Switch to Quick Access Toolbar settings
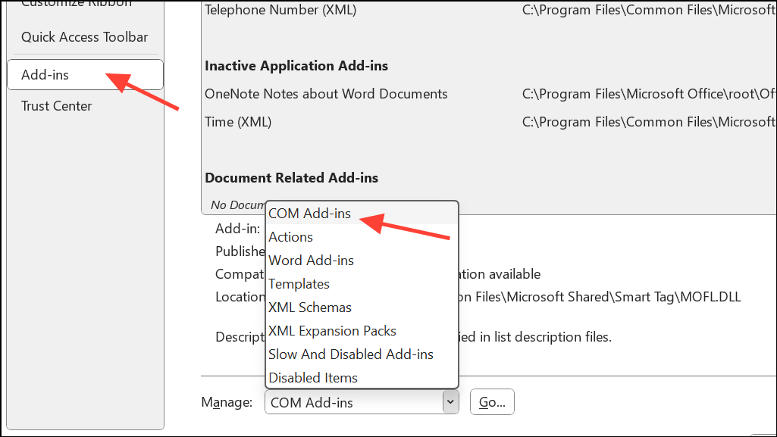This screenshot has width=777, height=437. click(x=84, y=36)
